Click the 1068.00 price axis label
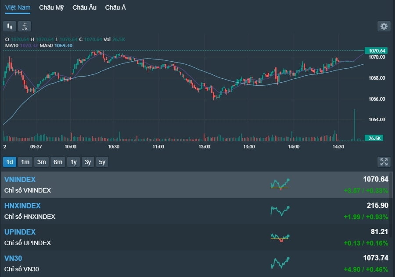The image size is (395, 277). pyautogui.click(x=377, y=78)
